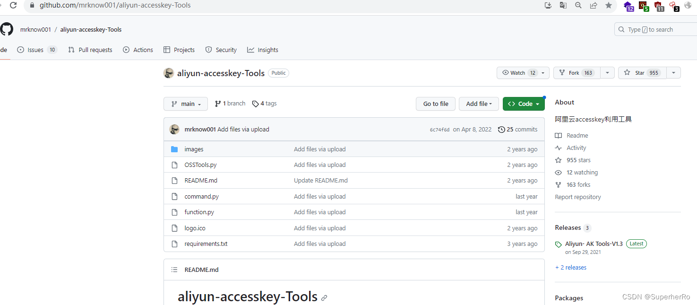Open the Projects tab

pyautogui.click(x=179, y=50)
